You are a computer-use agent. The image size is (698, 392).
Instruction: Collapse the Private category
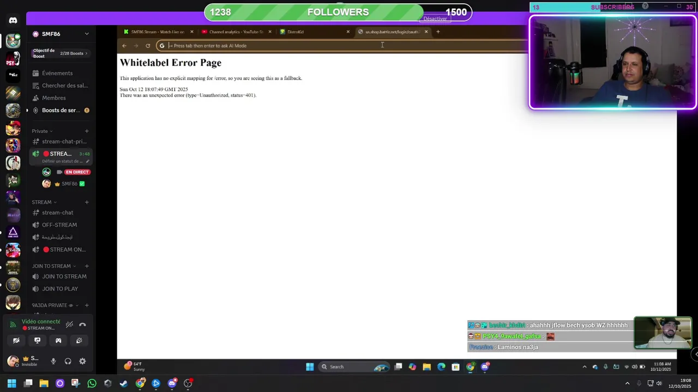click(x=42, y=131)
